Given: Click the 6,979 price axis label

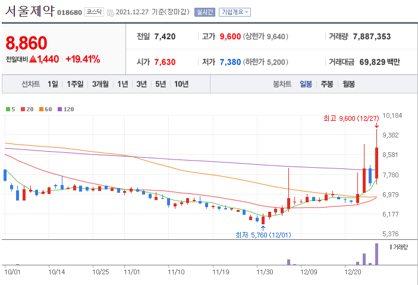Looking at the screenshot, I should (391, 195).
